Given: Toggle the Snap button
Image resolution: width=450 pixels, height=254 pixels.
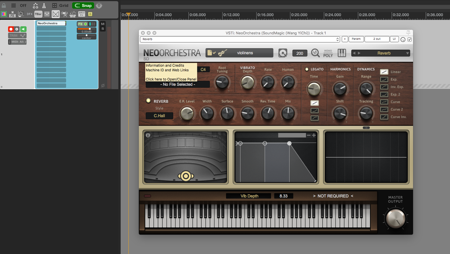Looking at the screenshot, I should 83,5.
